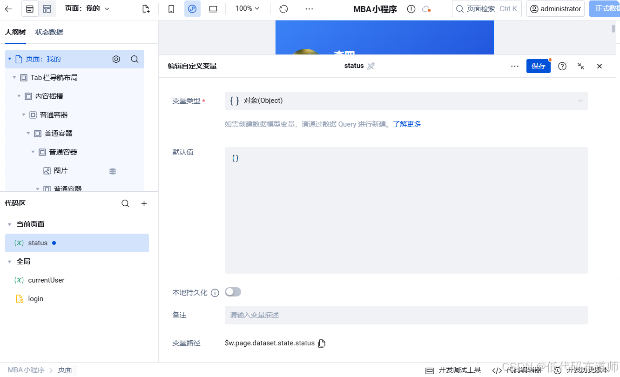Collapse the 当前页面 section
Screen dimensions: 620x377
click(x=9, y=224)
